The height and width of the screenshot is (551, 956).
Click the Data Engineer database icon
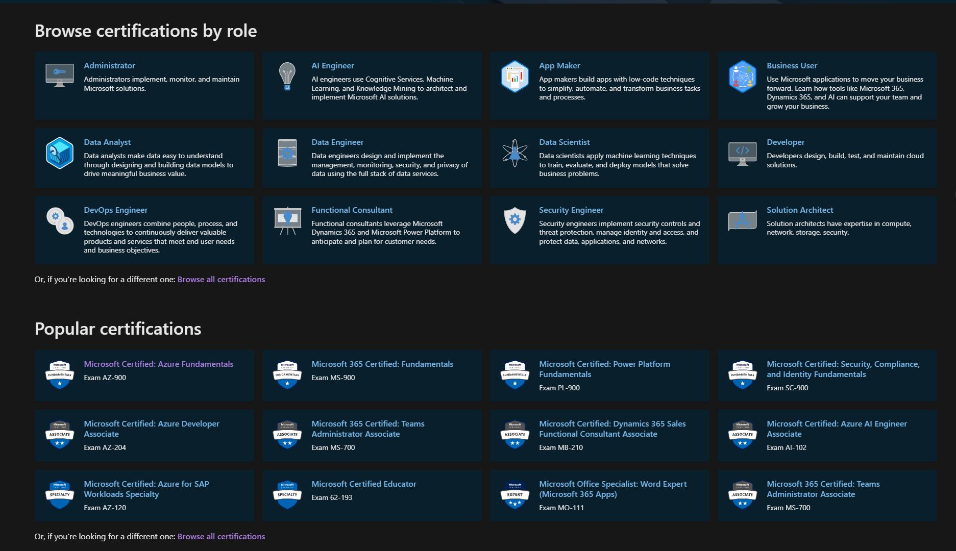[287, 153]
